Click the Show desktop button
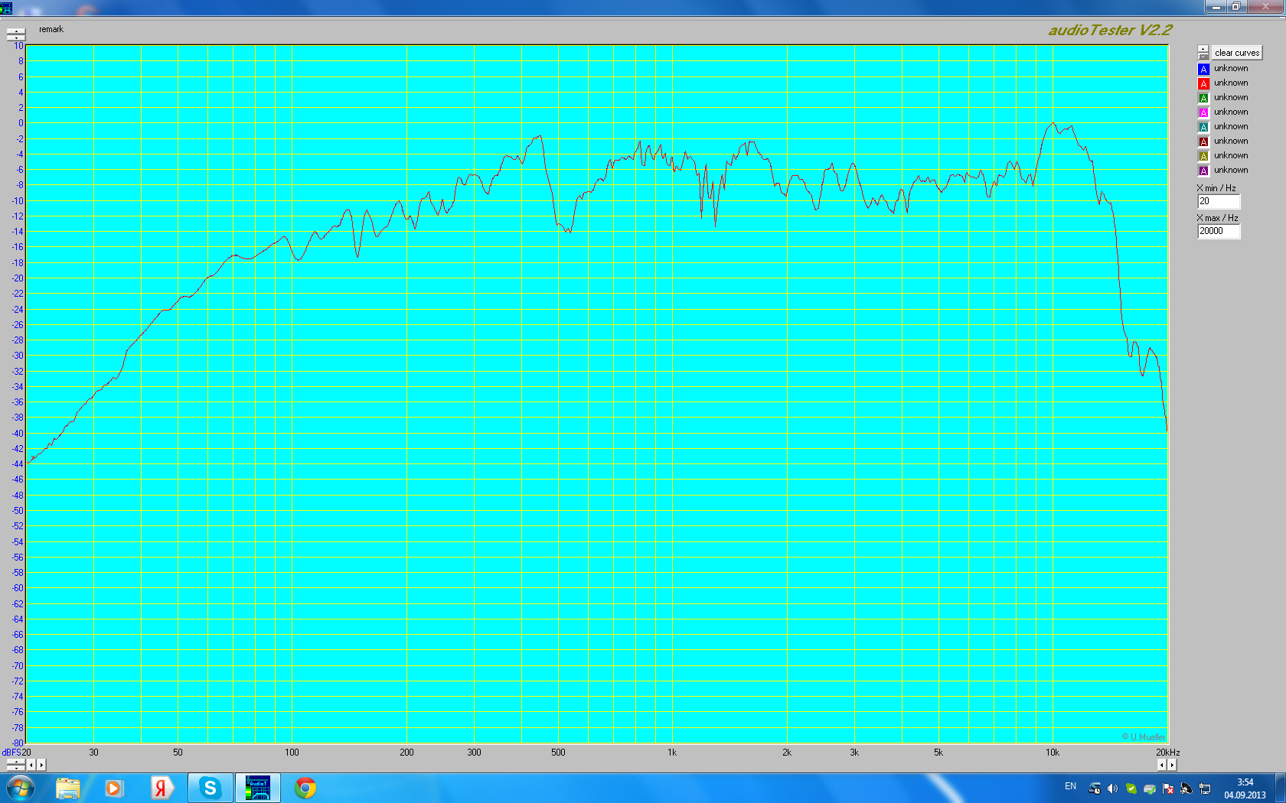 1281,788
